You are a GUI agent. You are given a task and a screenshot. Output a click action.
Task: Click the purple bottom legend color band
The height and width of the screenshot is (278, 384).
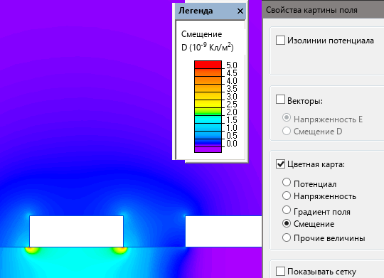[208, 149]
